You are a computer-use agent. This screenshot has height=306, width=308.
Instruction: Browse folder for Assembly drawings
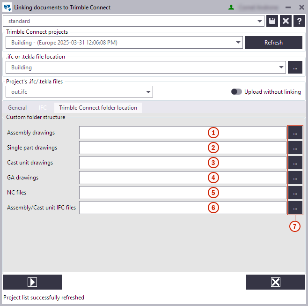295,133
